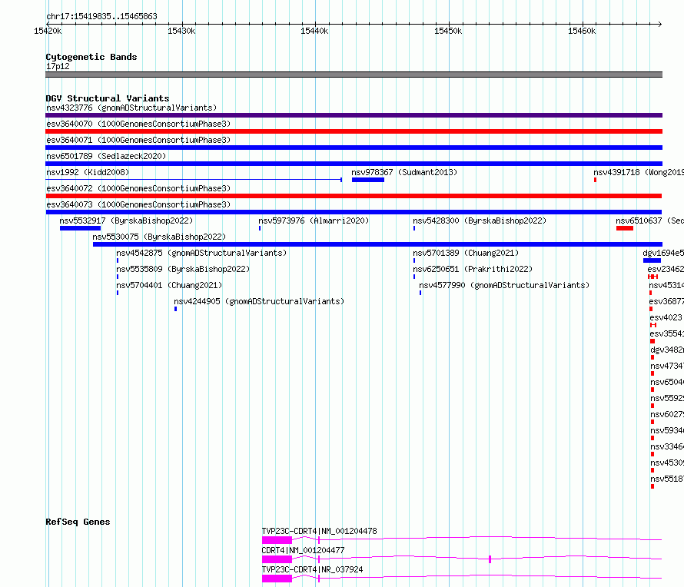This screenshot has height=587, width=684.
Task: Click the DGV Structural Variants track heading
Action: click(x=108, y=98)
